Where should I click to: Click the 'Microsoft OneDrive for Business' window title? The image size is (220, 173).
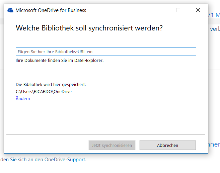tap(51, 10)
